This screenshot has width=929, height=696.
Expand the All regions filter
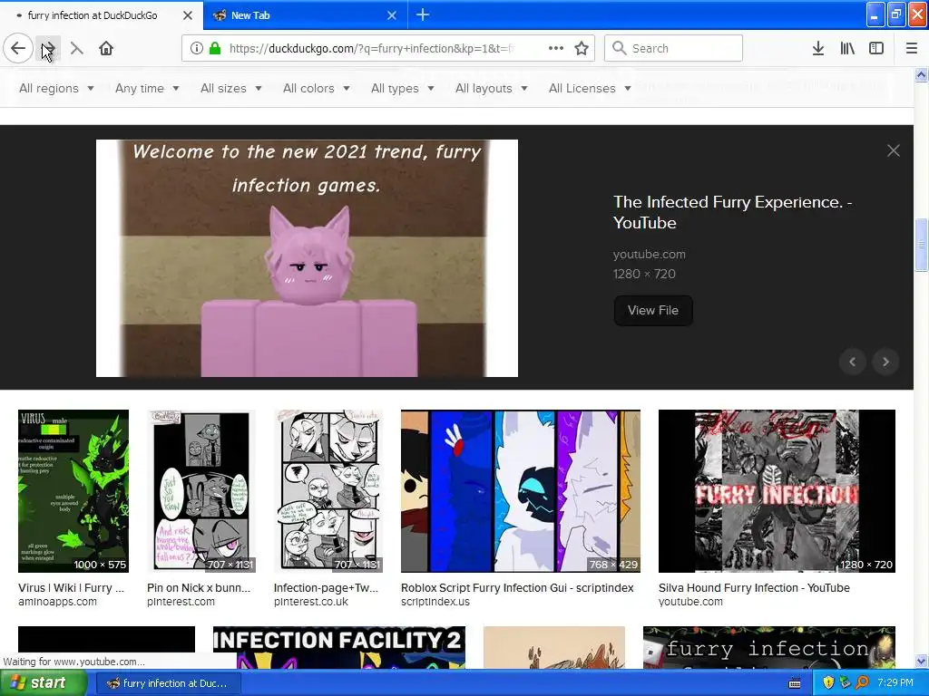click(x=56, y=88)
